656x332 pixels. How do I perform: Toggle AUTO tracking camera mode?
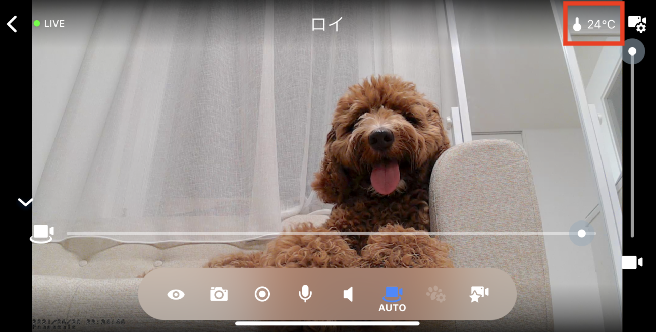(x=392, y=298)
